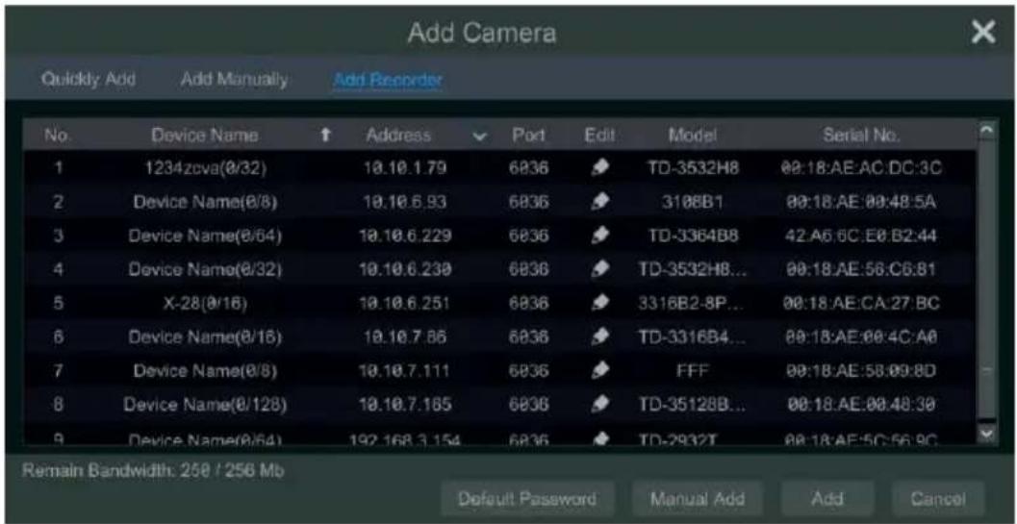Viewport: 1017px width, 524px height.
Task: Cancel the Add Camera dialog
Action: point(938,499)
